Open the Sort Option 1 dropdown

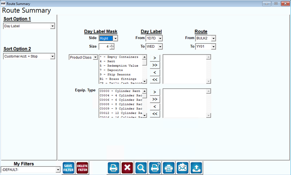pos(53,26)
